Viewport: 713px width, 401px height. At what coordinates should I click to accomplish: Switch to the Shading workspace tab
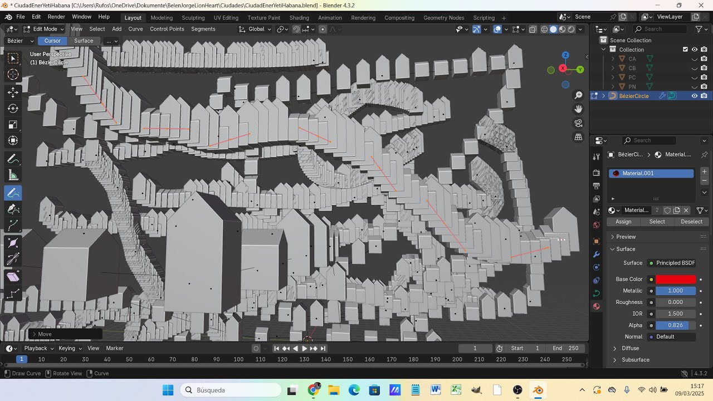tap(299, 17)
